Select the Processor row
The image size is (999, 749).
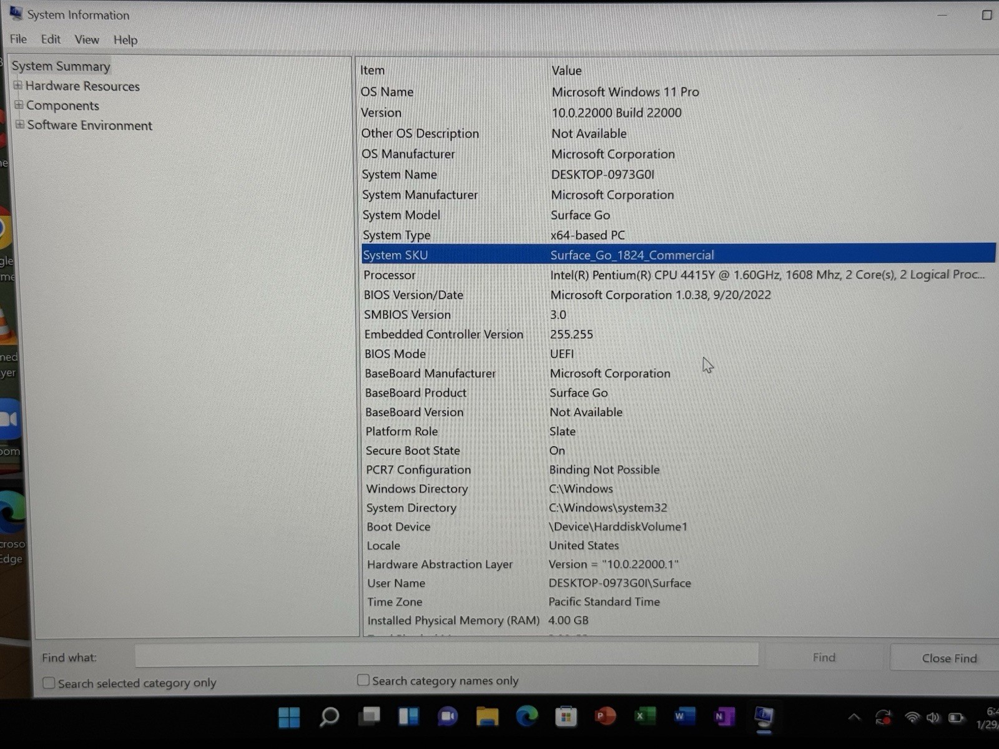(x=679, y=275)
